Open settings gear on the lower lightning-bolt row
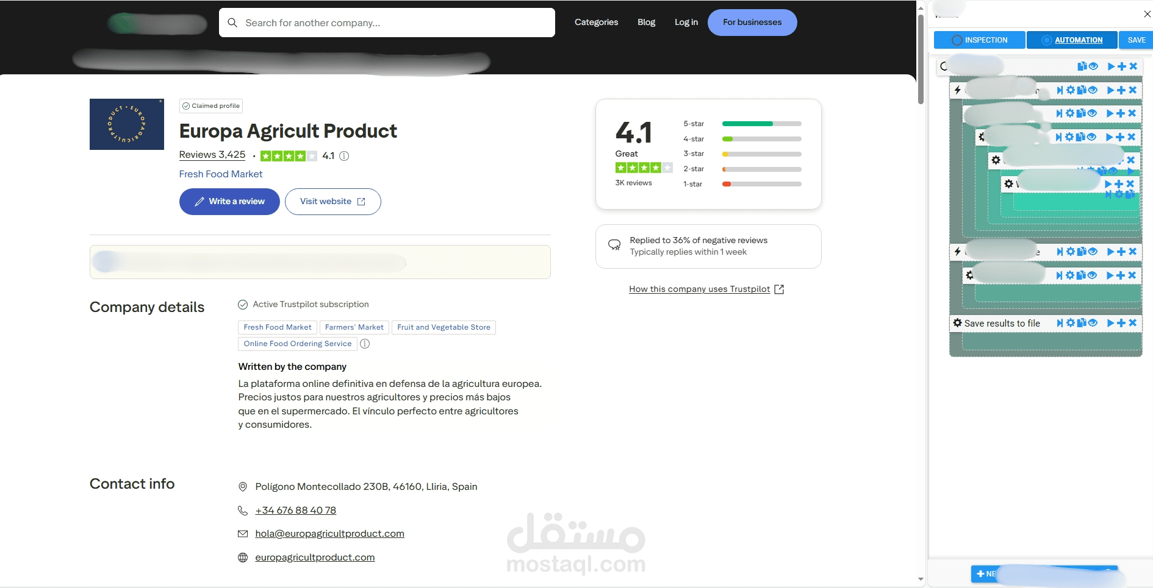The image size is (1153, 588). [x=1071, y=252]
